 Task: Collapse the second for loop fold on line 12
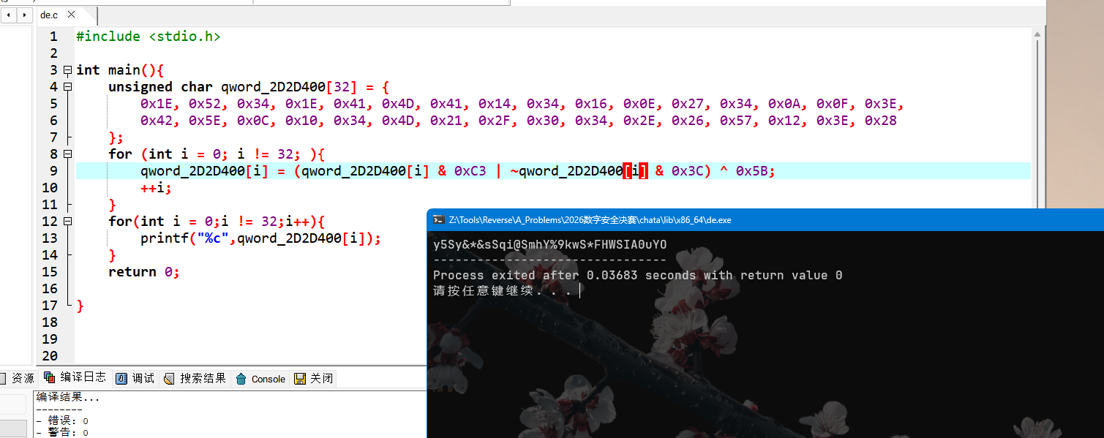pyautogui.click(x=68, y=222)
